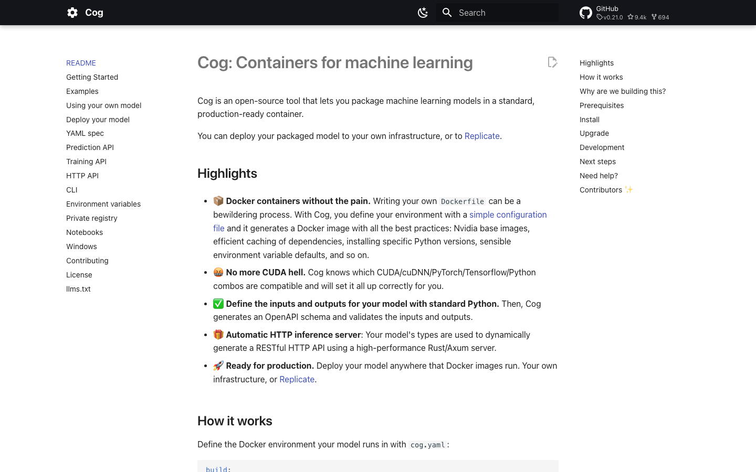Screen dimensions: 756x472
Task: Click the search magnifier icon
Action: [x=447, y=13]
